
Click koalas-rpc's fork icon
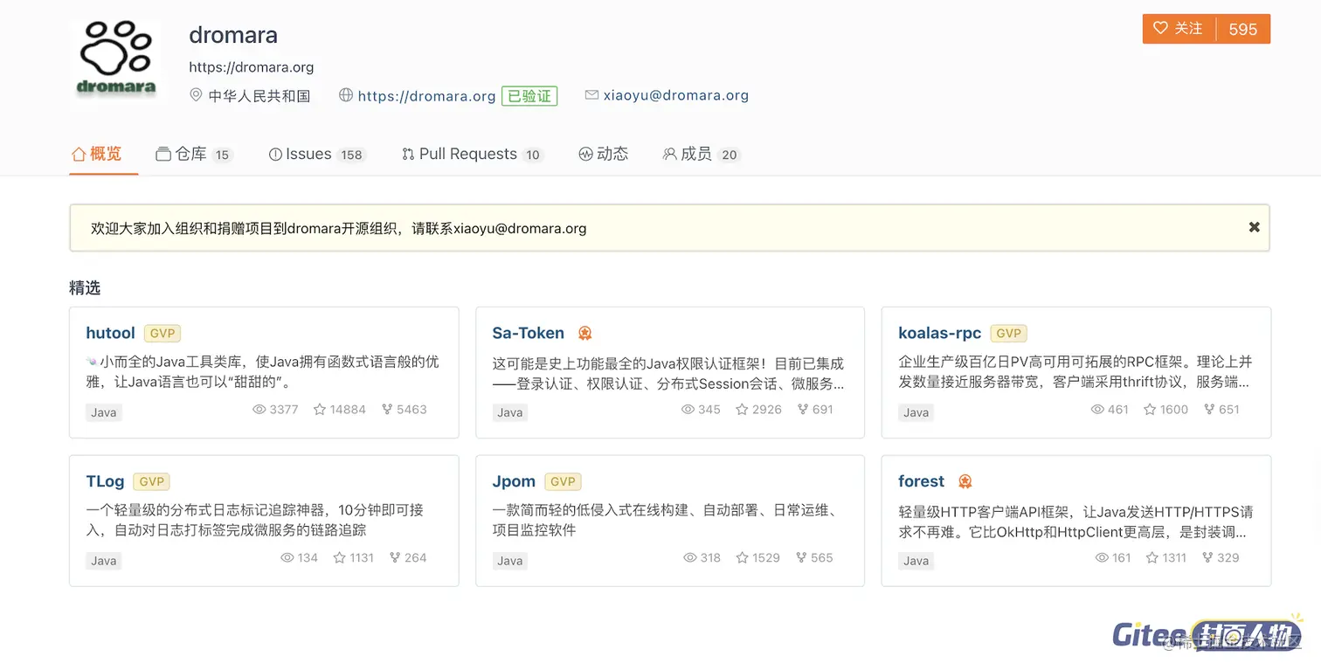1209,409
